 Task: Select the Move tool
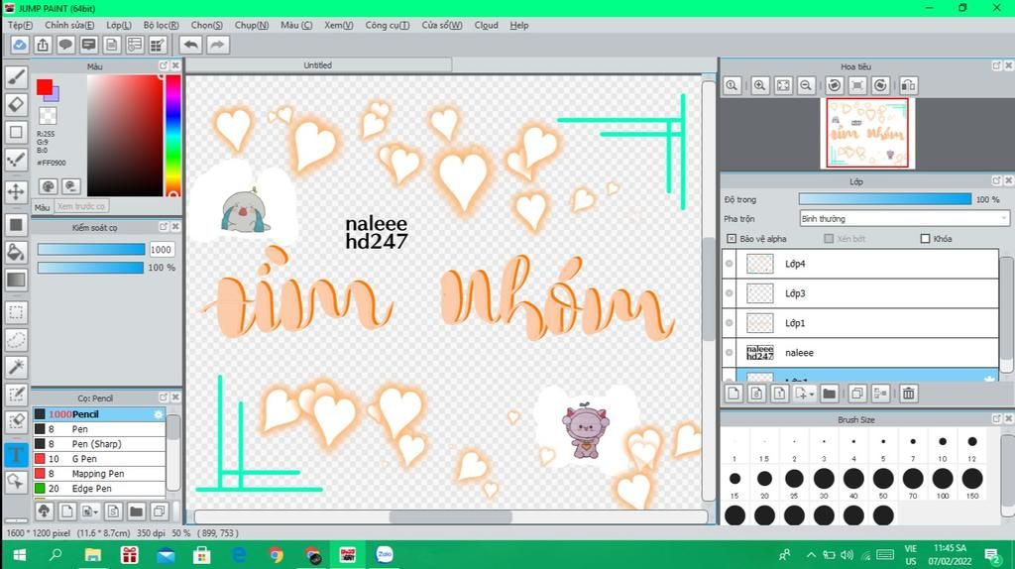pyautogui.click(x=16, y=191)
